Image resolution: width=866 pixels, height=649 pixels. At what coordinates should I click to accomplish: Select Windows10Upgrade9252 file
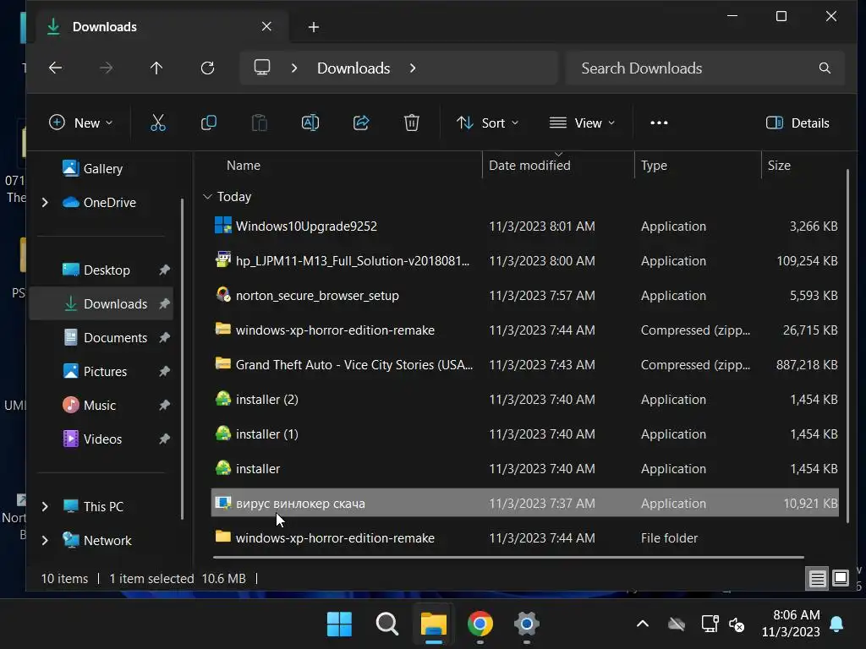[x=524, y=226]
